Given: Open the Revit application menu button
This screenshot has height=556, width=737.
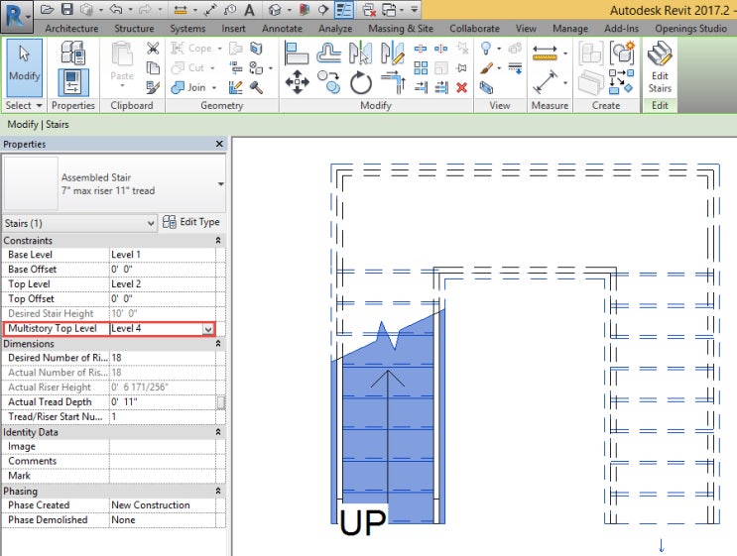Looking at the screenshot, I should click(x=16, y=16).
